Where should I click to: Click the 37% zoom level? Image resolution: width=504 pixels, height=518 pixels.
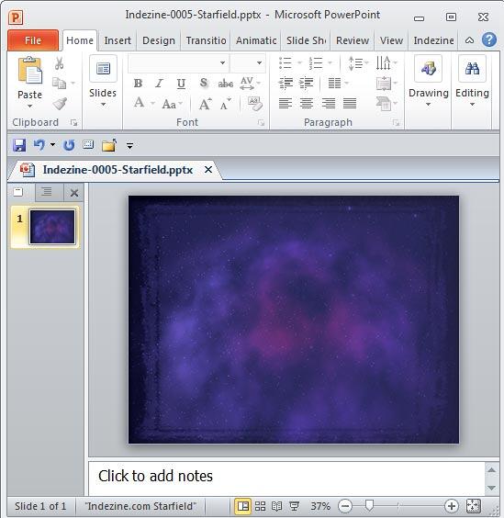(320, 506)
